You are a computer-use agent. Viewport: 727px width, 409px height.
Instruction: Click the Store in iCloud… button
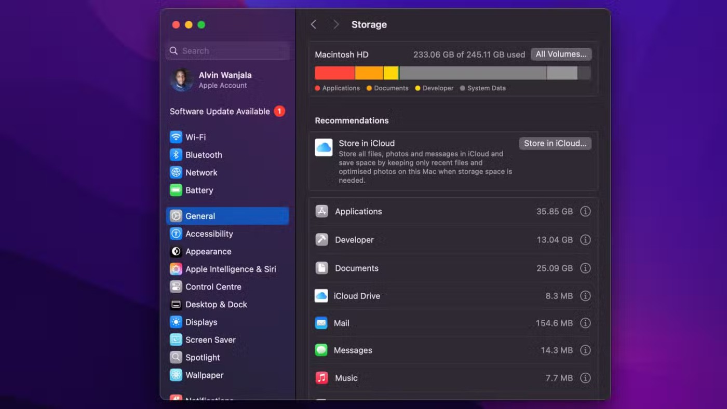(555, 143)
